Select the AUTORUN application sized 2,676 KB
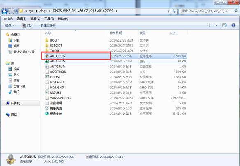 point(115,56)
